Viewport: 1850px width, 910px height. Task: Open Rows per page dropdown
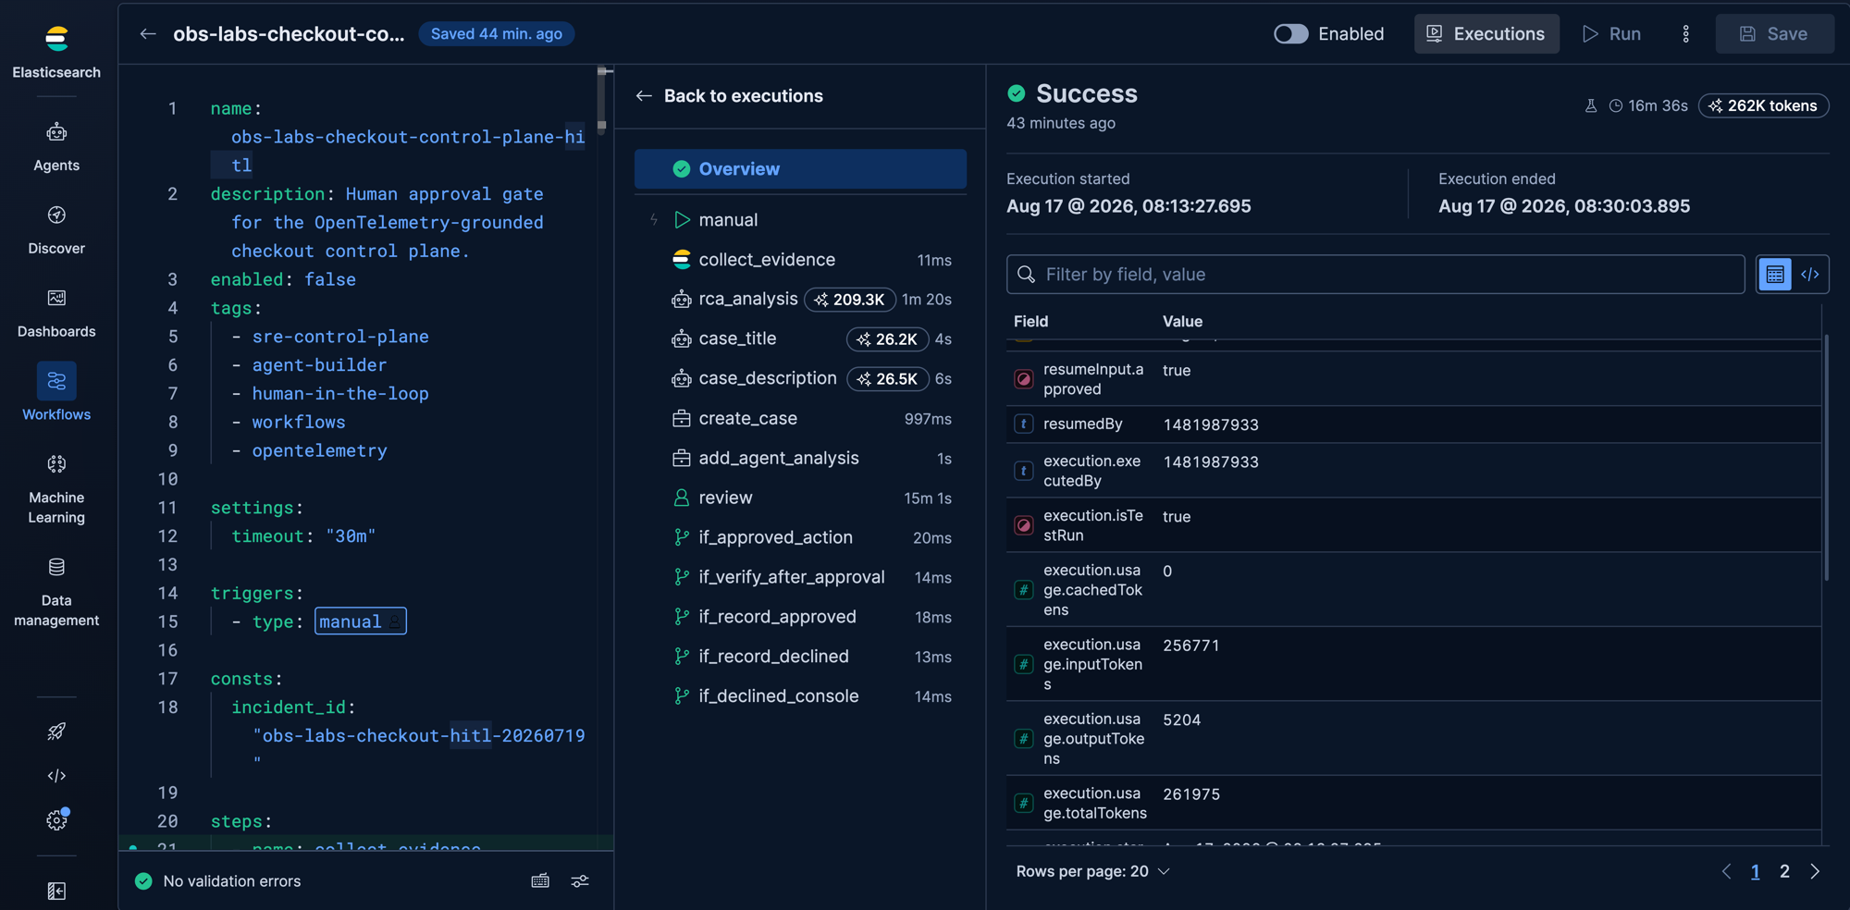1092,872
